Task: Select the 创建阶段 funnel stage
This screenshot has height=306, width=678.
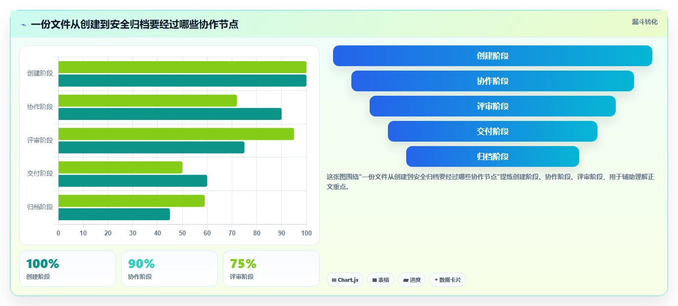Action: (493, 56)
